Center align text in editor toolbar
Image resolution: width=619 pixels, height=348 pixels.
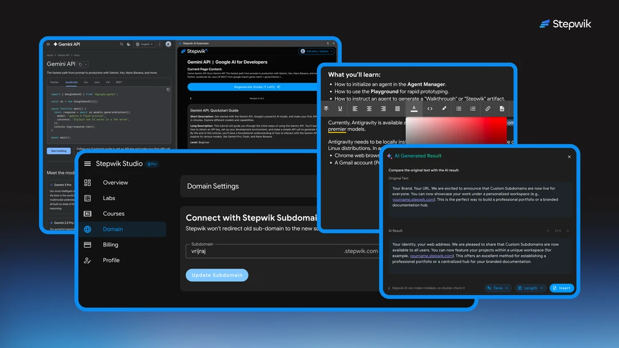click(369, 109)
